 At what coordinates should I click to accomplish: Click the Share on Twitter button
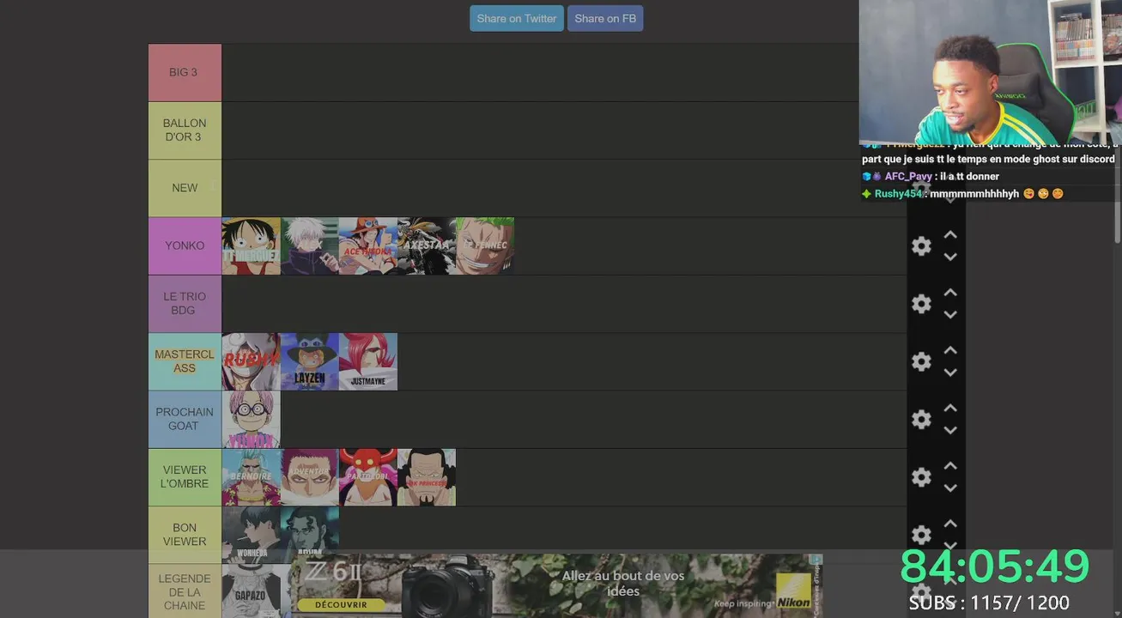[517, 18]
